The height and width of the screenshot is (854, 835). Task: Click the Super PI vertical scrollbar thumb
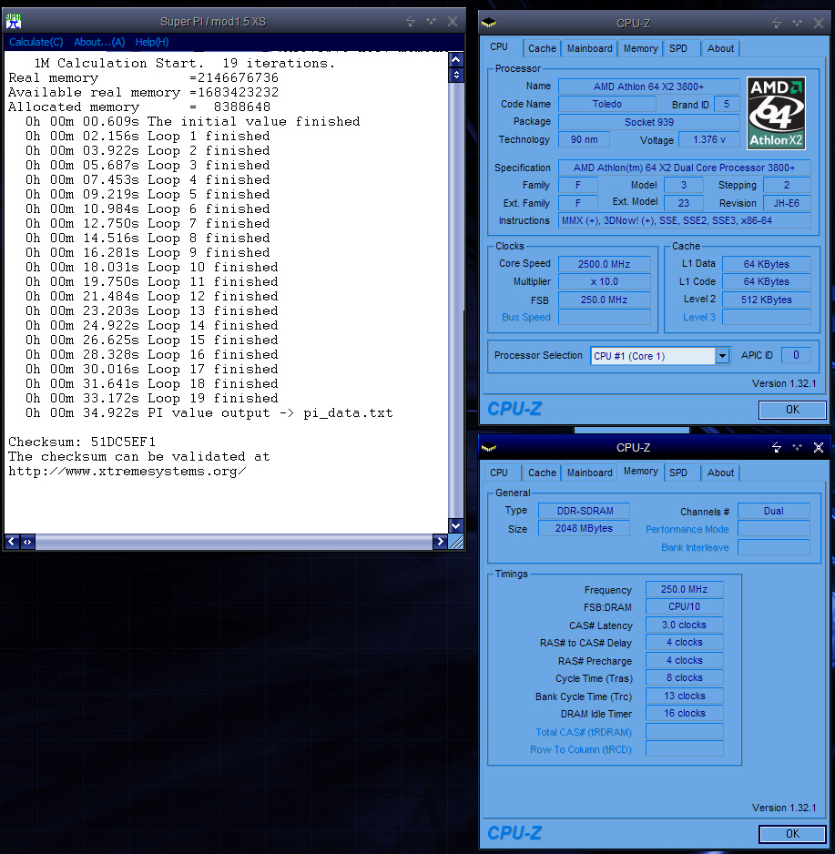click(456, 75)
